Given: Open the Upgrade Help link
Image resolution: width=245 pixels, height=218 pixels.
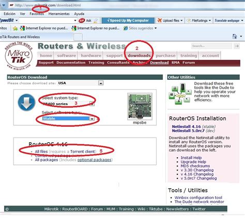Looking at the screenshot, I should 193,162.
